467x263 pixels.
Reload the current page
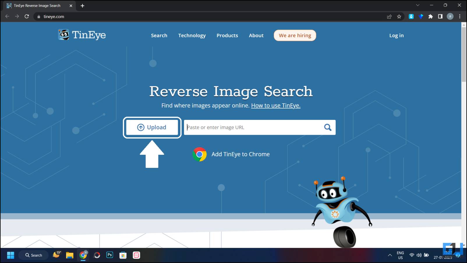tap(26, 16)
